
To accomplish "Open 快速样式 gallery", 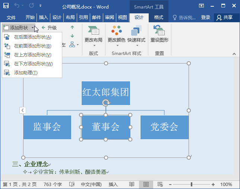I will pyautogui.click(x=136, y=36).
